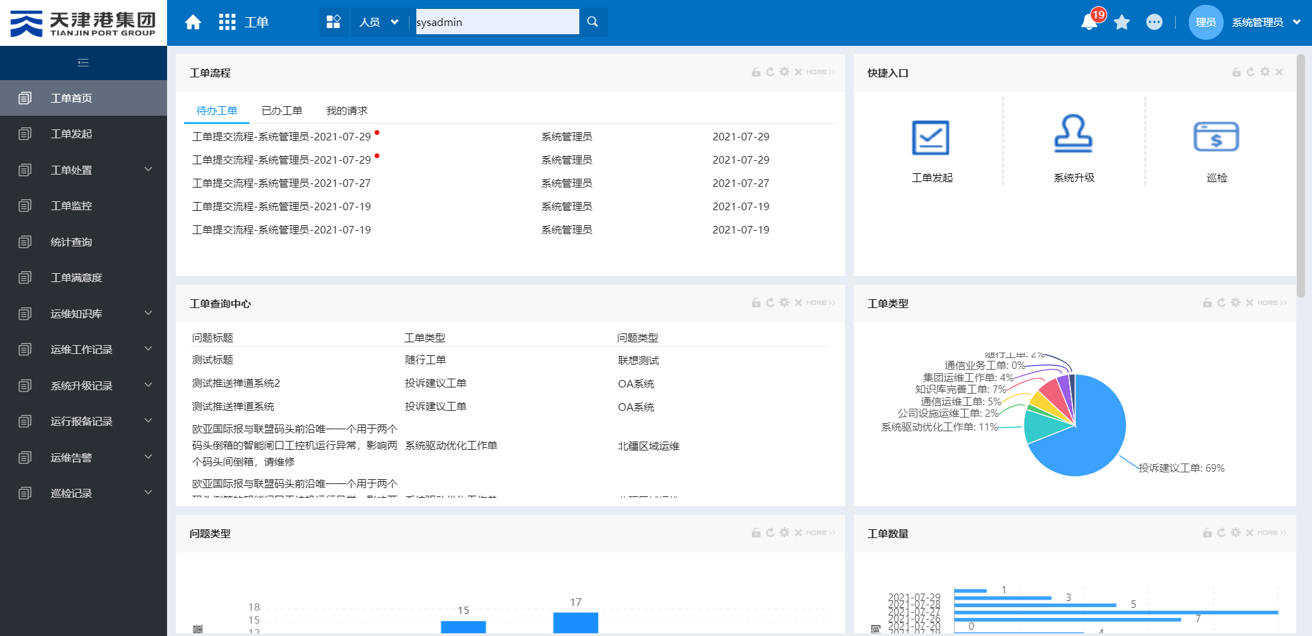Open settings gear of 工单流程 panel
This screenshot has height=636, width=1312.
click(785, 72)
